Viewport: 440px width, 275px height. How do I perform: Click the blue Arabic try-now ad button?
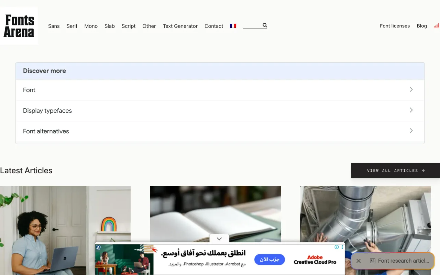click(270, 260)
